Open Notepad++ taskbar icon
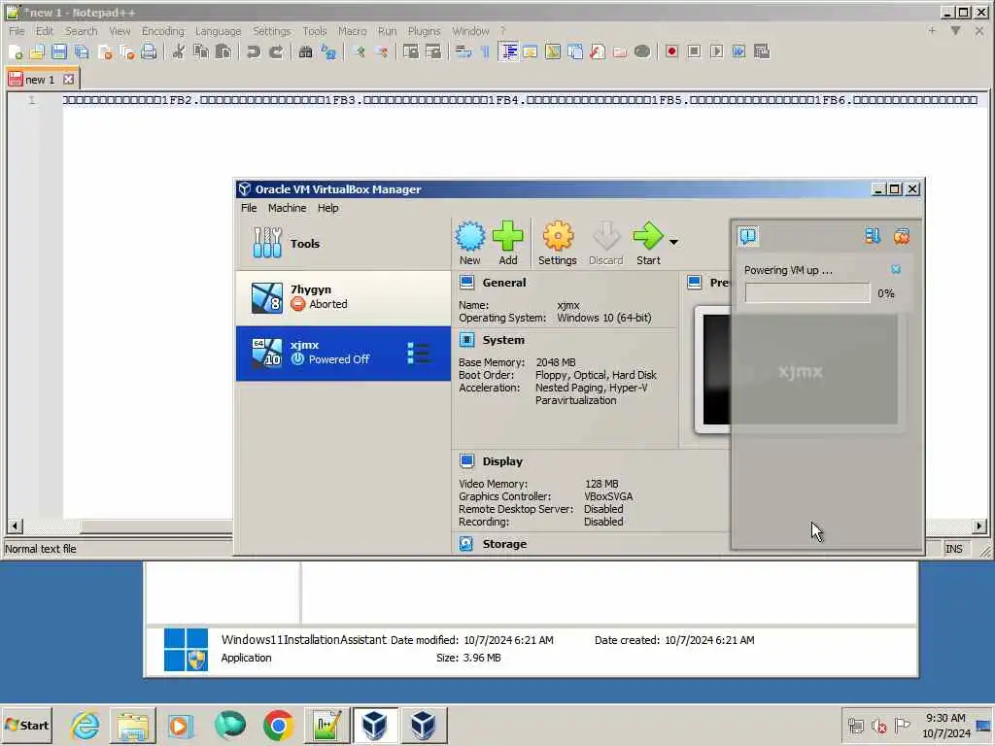The image size is (995, 746). click(326, 725)
